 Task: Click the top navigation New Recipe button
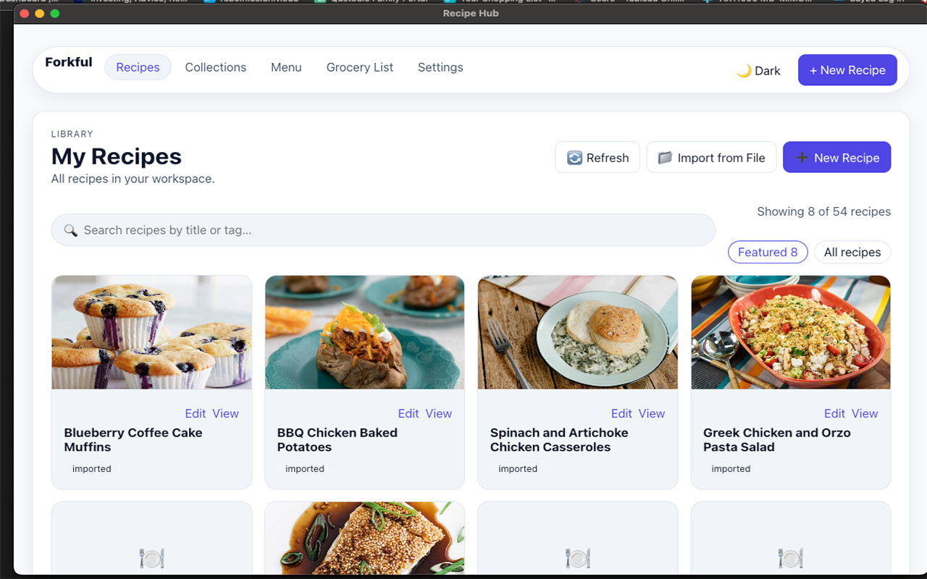(x=847, y=70)
